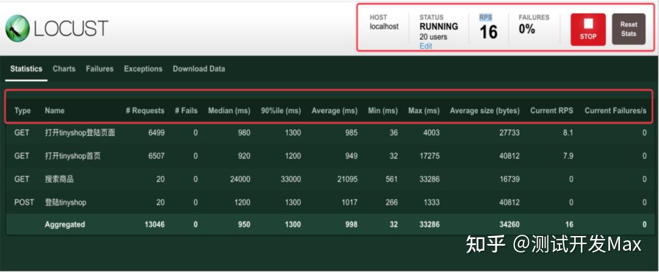Click the RPS value 16
659x272 pixels.
tap(488, 32)
